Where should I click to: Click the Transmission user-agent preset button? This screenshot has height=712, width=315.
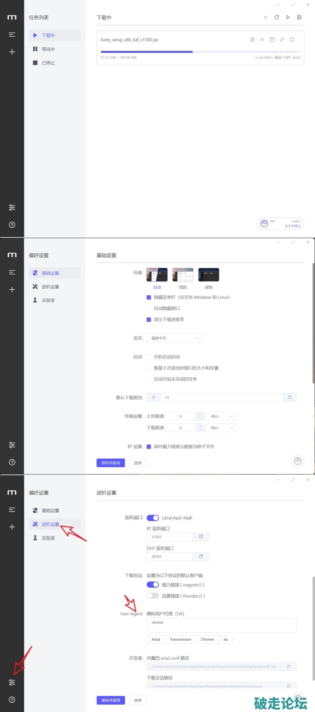tap(180, 639)
